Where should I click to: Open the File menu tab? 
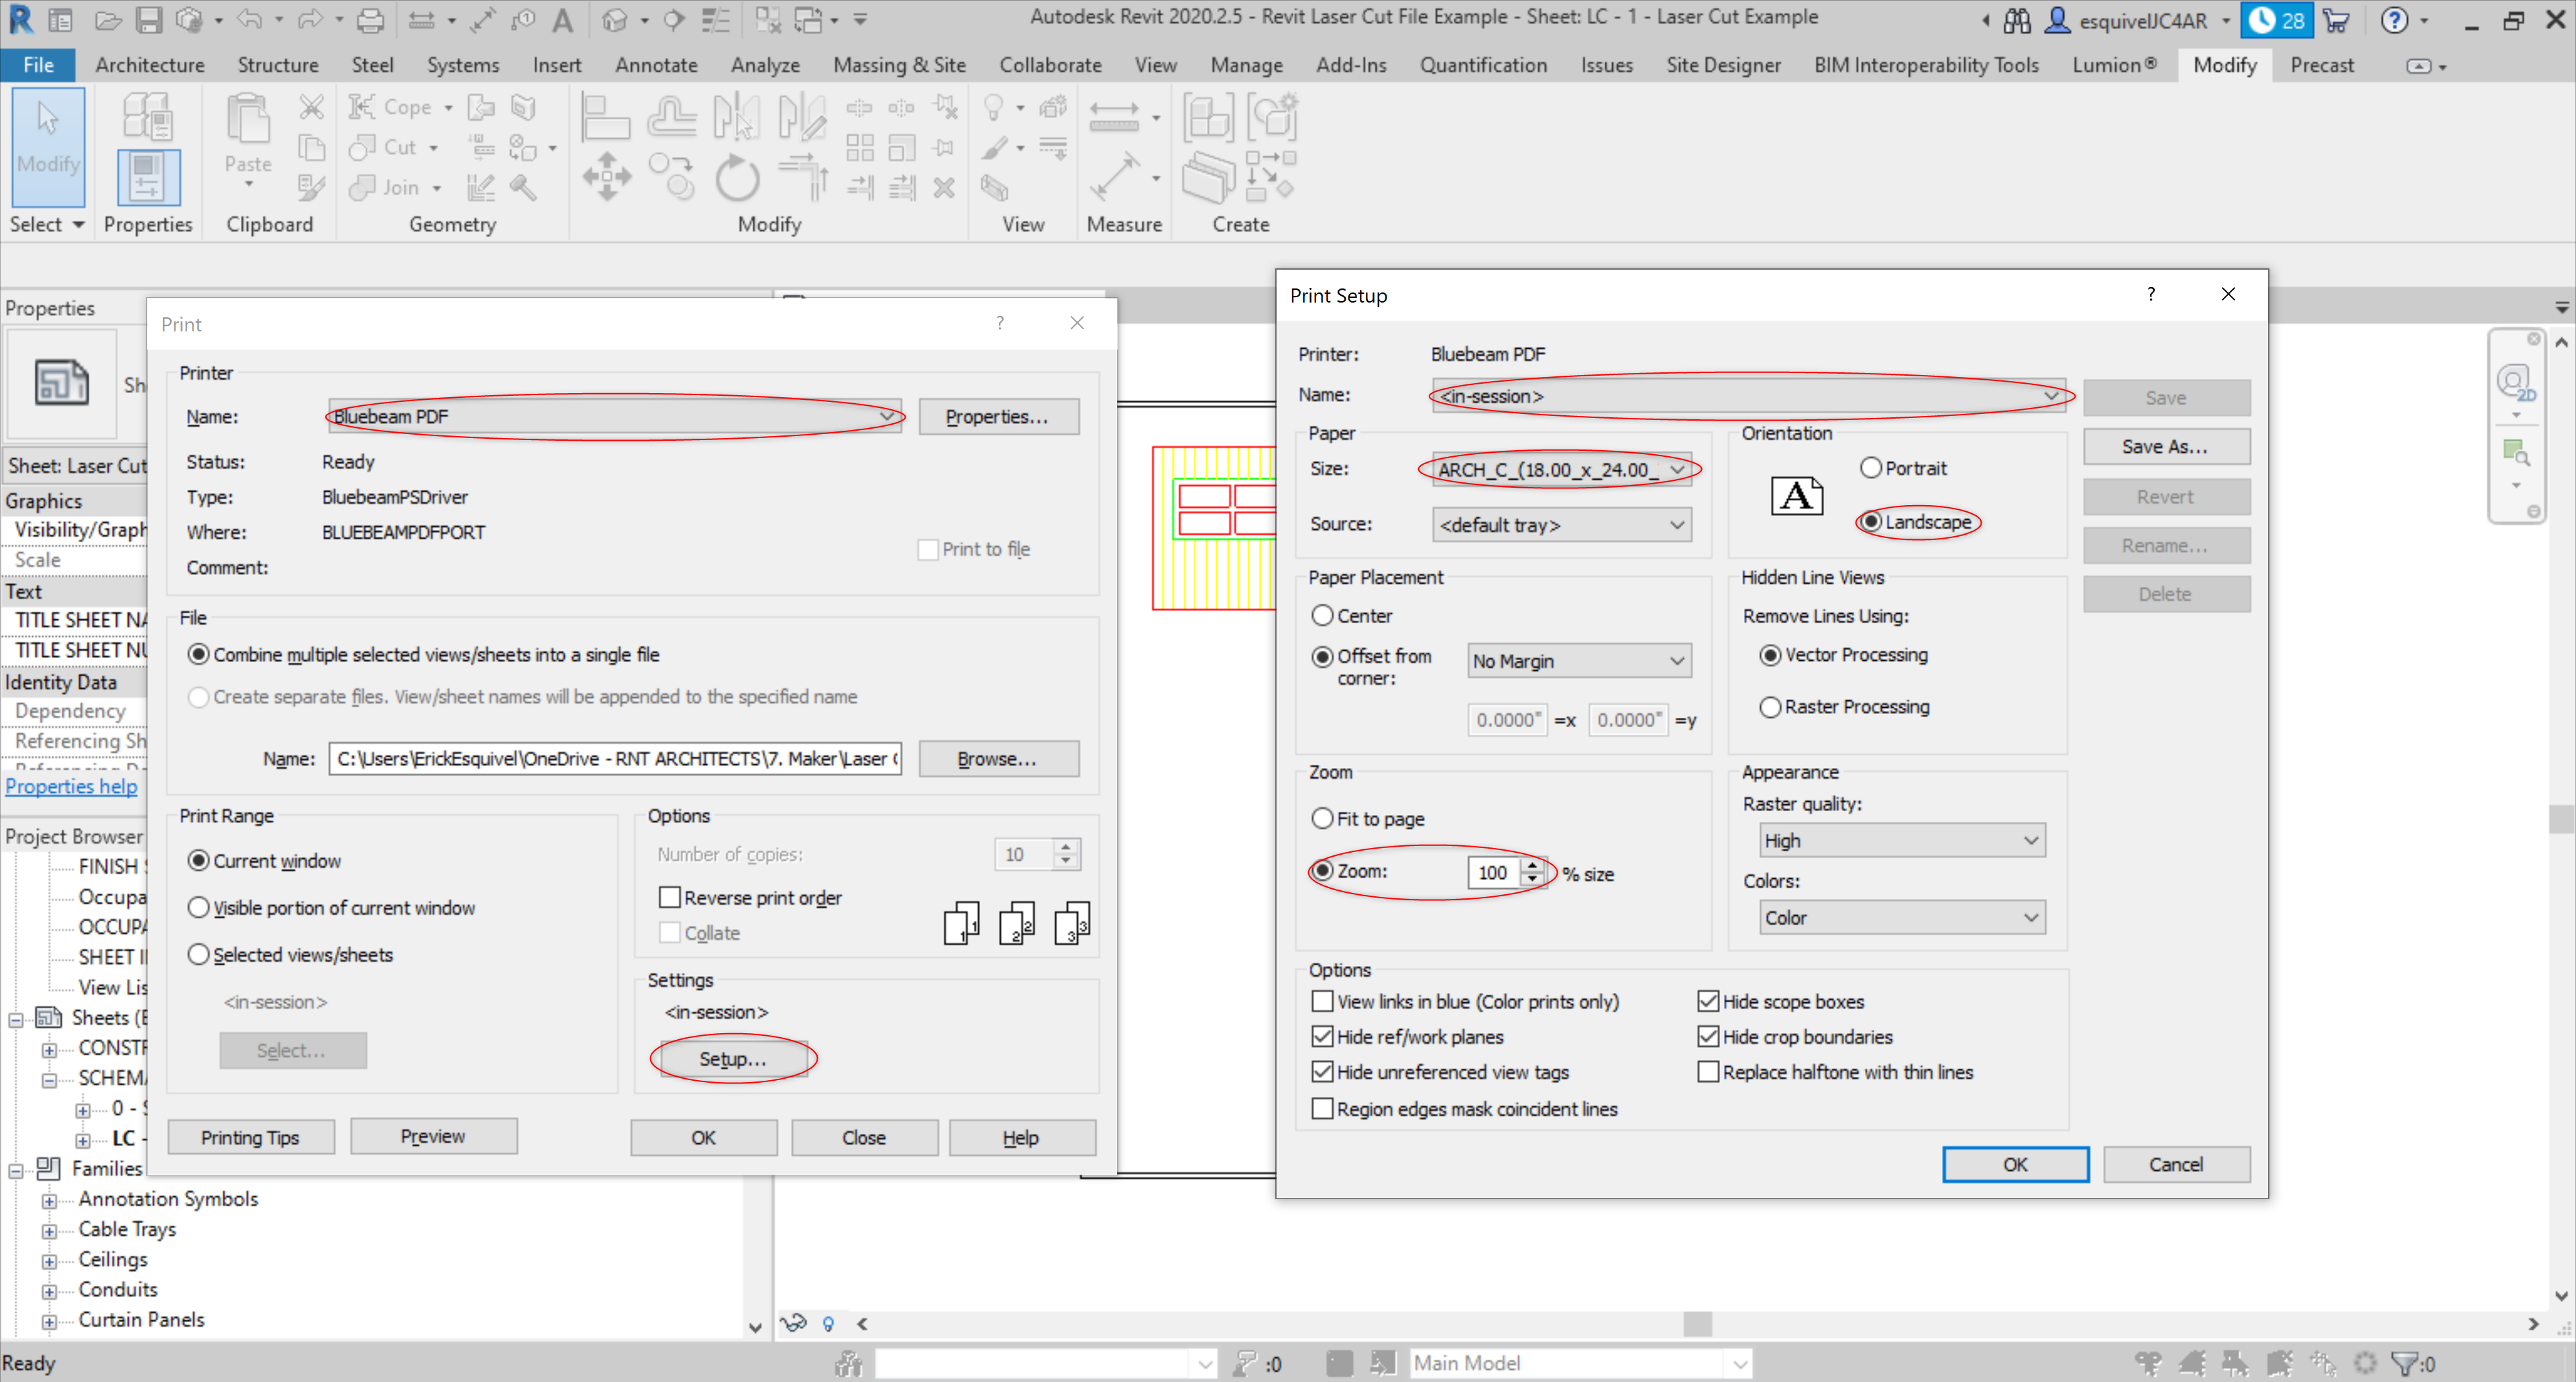tap(38, 65)
